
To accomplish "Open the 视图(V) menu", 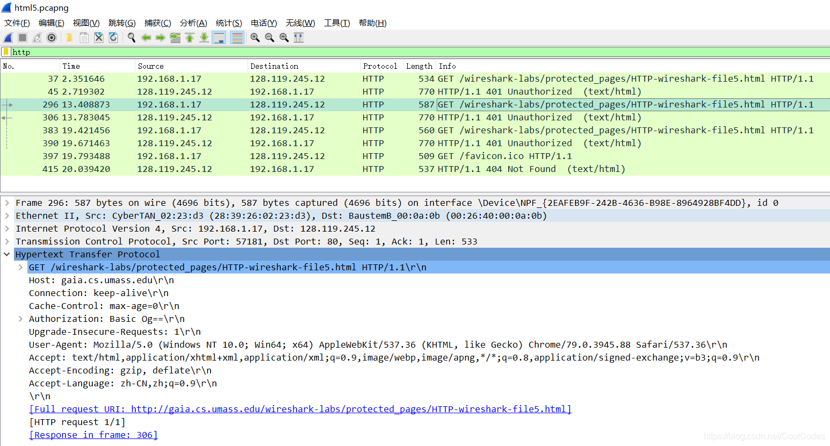I will [86, 23].
